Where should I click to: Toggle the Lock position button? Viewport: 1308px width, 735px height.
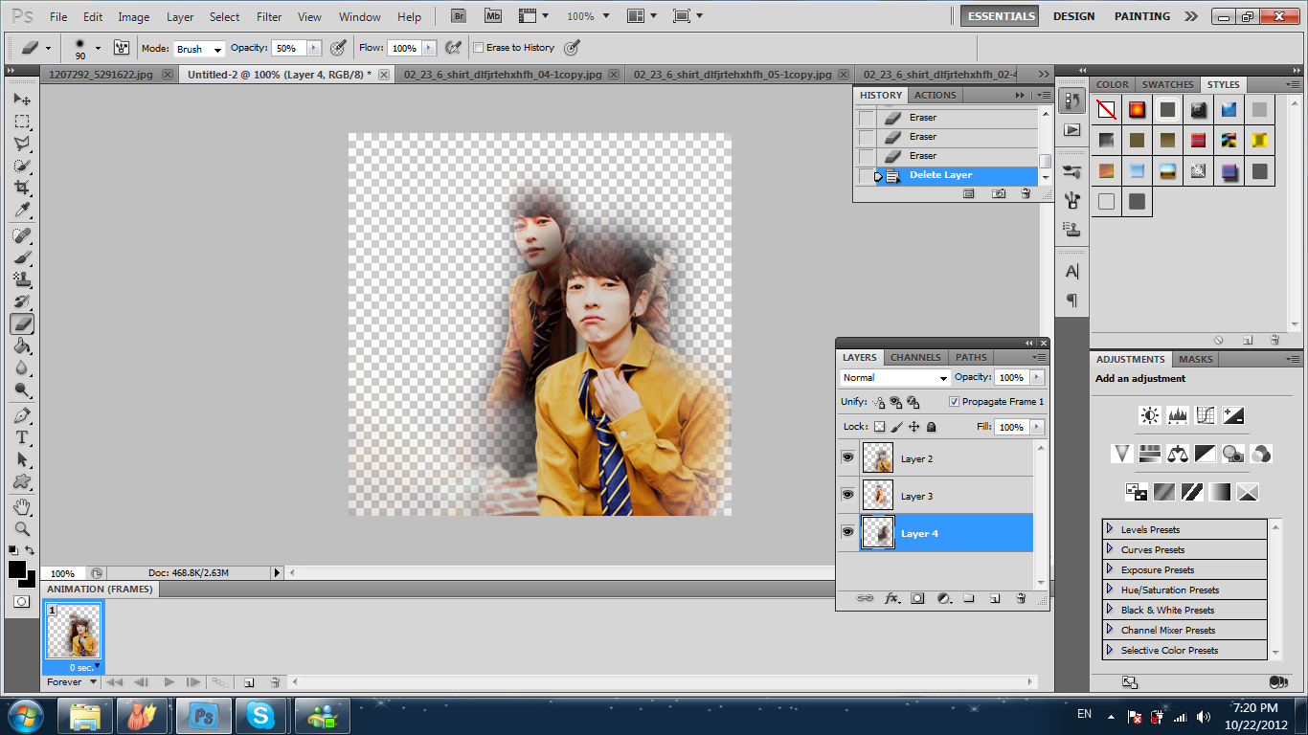(x=914, y=427)
